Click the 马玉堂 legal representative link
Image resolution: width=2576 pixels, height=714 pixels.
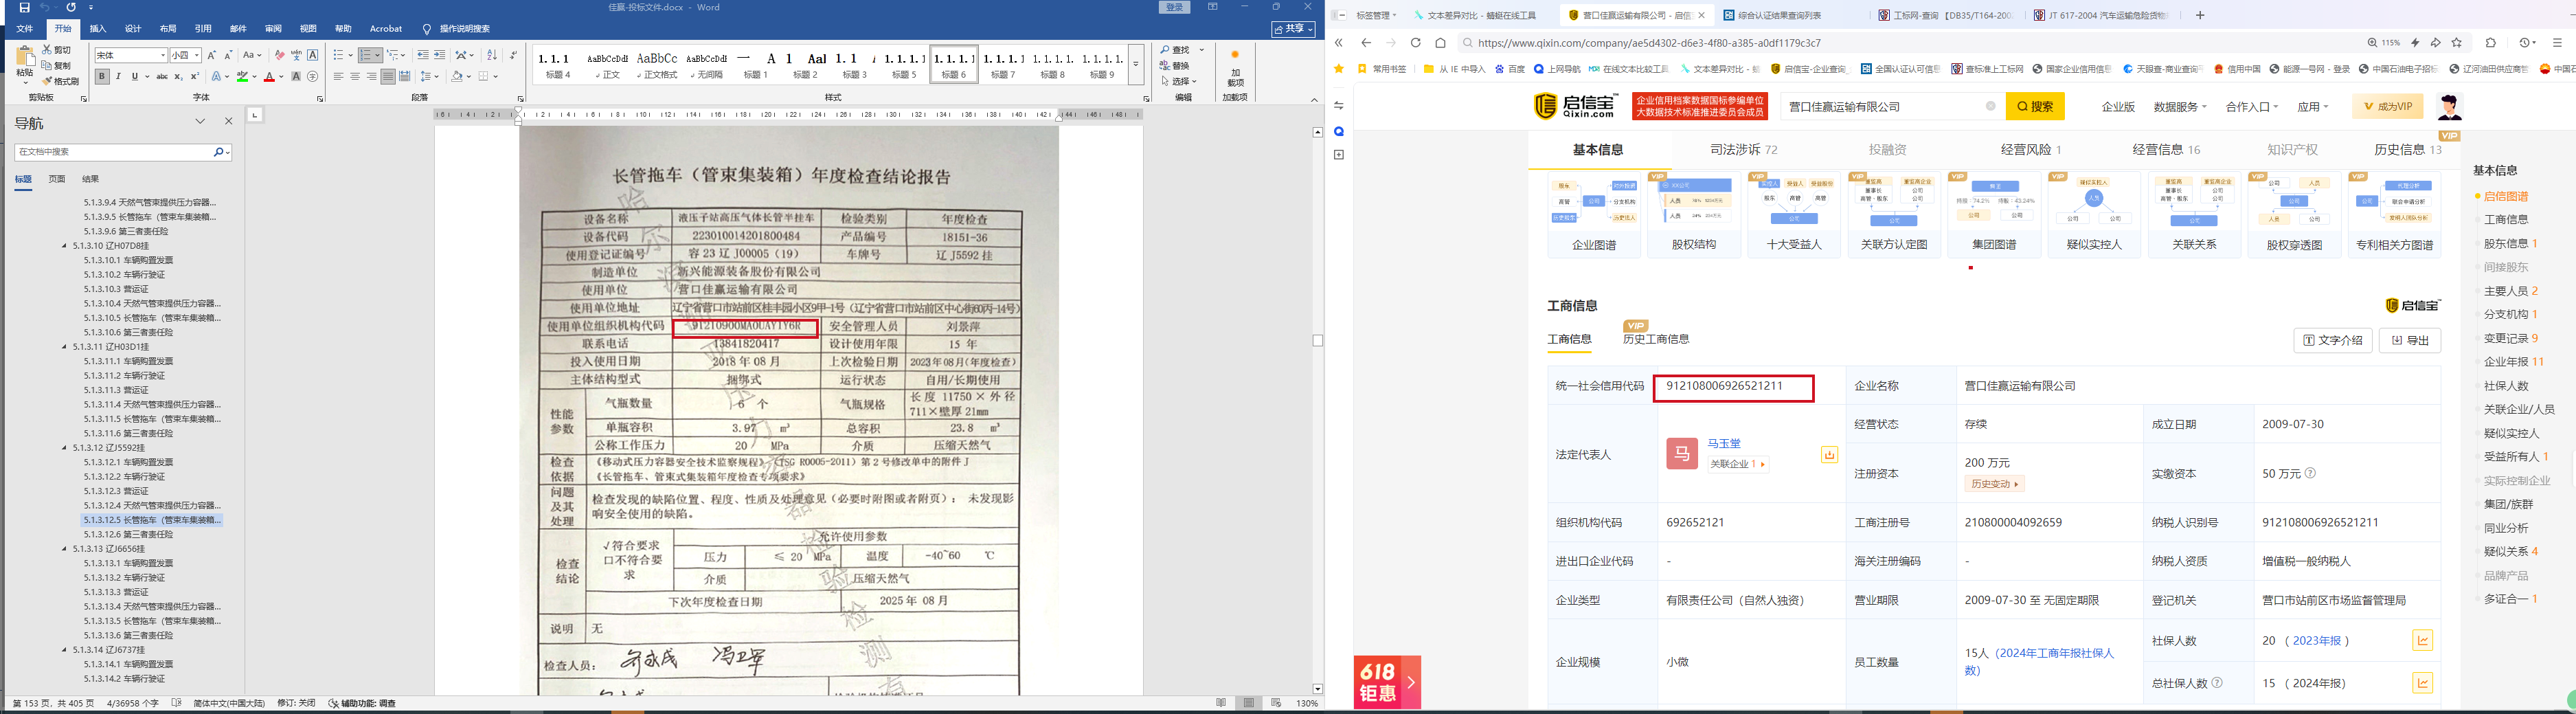(x=1724, y=443)
